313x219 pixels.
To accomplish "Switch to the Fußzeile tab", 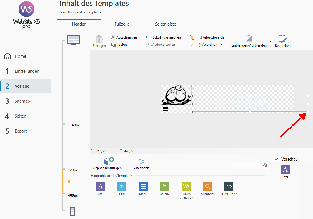I will pyautogui.click(x=122, y=24).
